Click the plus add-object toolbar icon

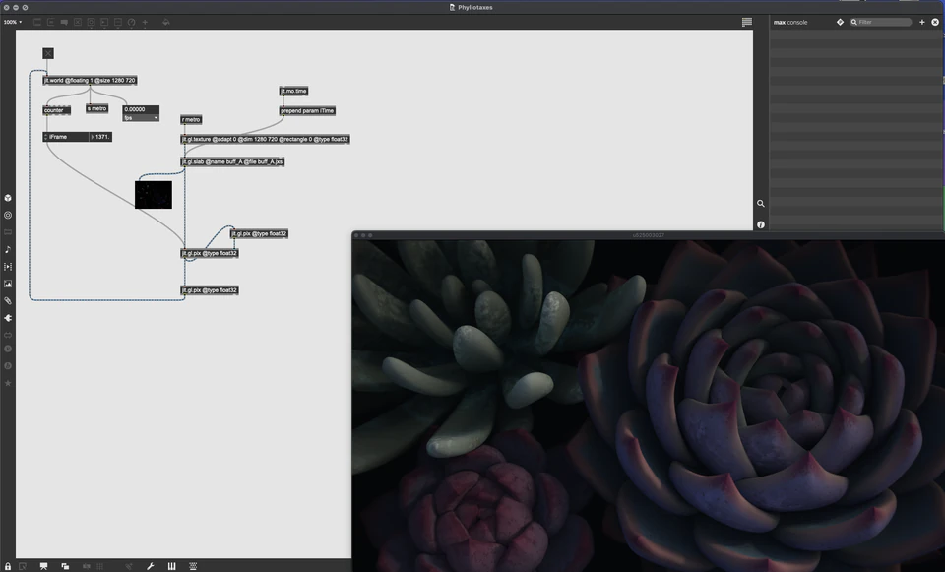tap(145, 22)
